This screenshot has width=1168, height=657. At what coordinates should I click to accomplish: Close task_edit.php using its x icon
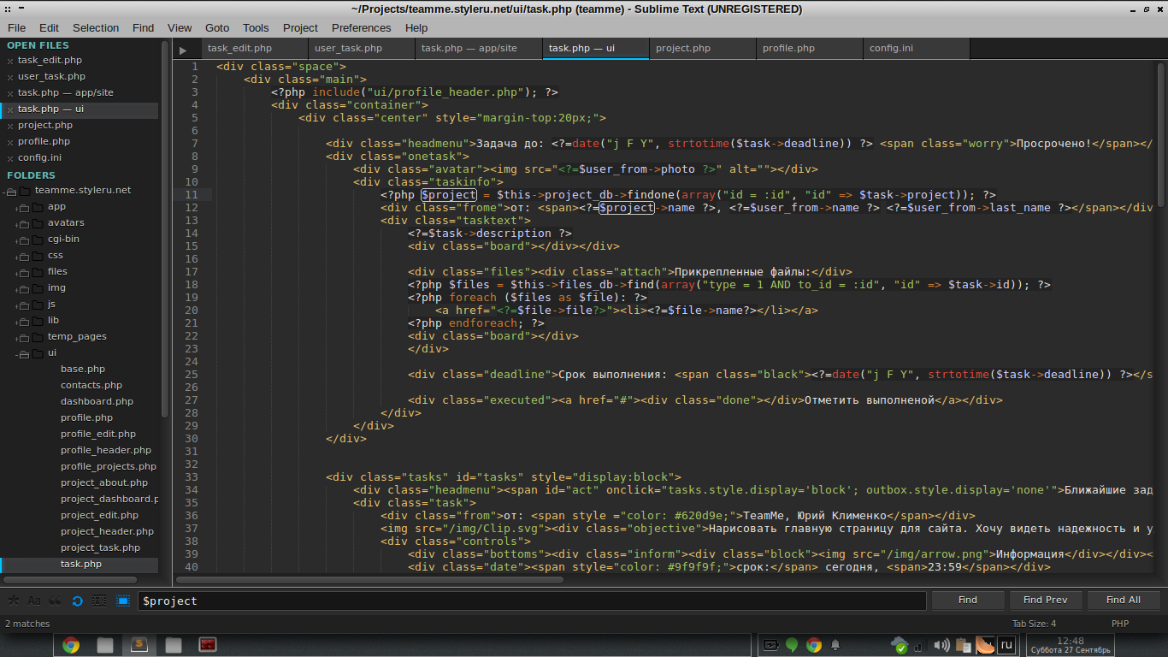tap(10, 61)
